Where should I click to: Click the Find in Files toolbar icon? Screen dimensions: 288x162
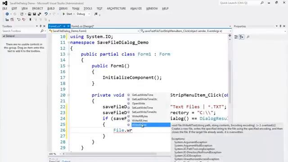pyautogui.click(x=96, y=14)
